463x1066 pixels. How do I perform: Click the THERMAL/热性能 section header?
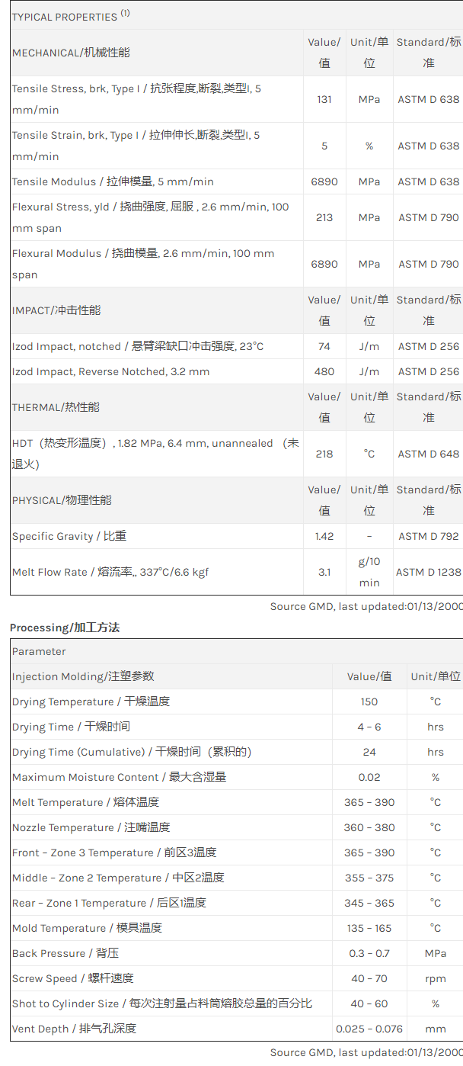click(56, 407)
